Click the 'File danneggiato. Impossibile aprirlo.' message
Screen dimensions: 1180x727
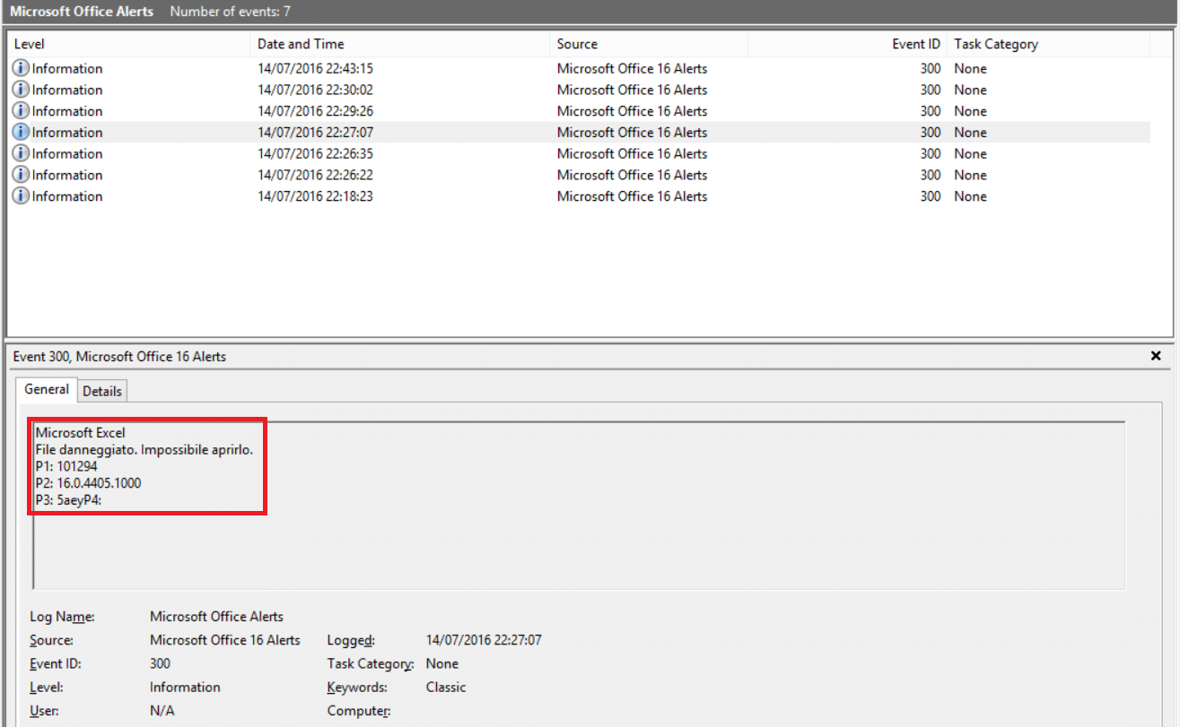click(144, 449)
